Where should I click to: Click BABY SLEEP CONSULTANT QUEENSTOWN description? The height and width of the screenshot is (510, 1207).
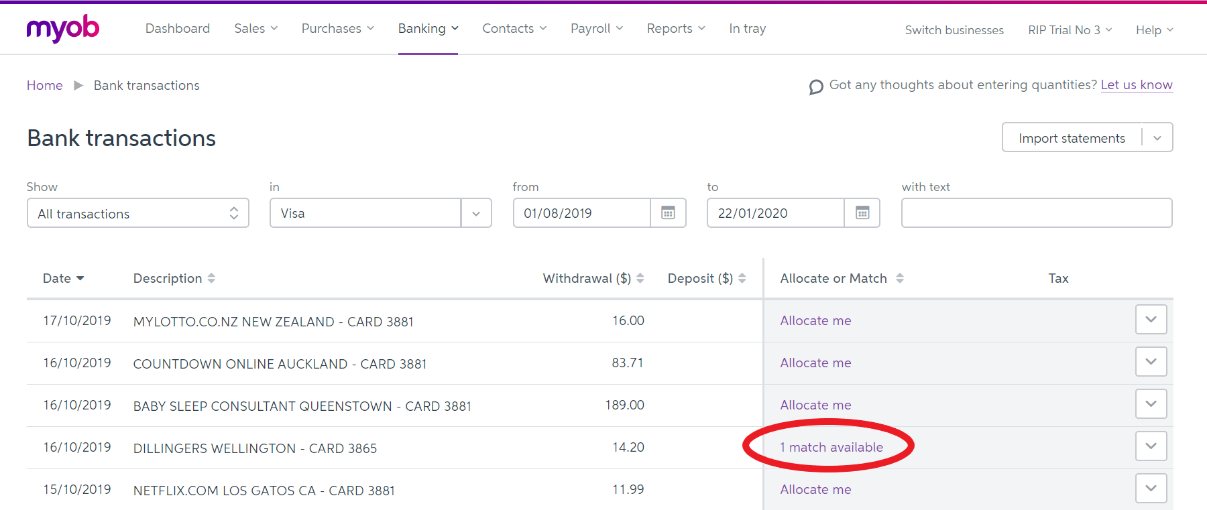(302, 406)
